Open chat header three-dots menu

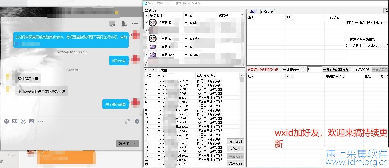(x=135, y=24)
